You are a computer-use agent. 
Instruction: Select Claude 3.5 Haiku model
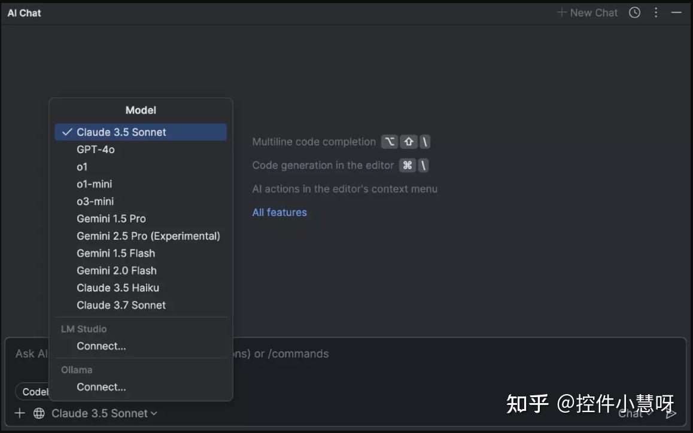pos(118,288)
